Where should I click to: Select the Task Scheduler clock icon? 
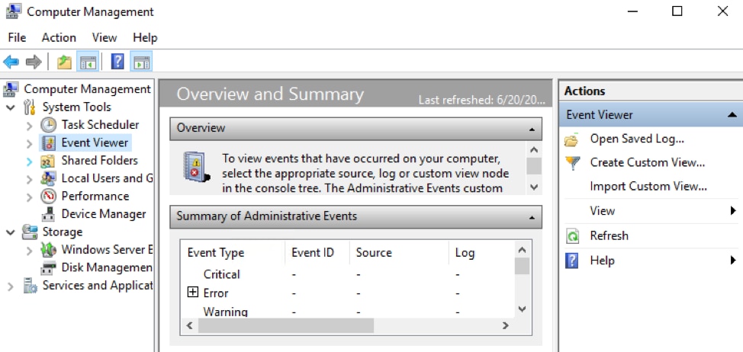click(x=48, y=125)
